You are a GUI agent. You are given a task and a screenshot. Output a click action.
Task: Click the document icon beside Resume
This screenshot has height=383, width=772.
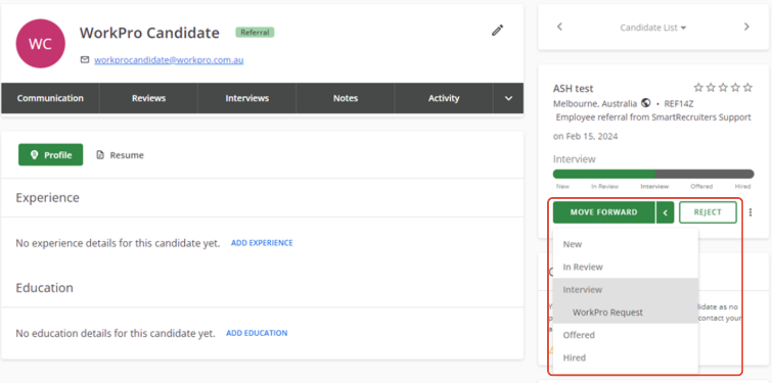pos(100,155)
